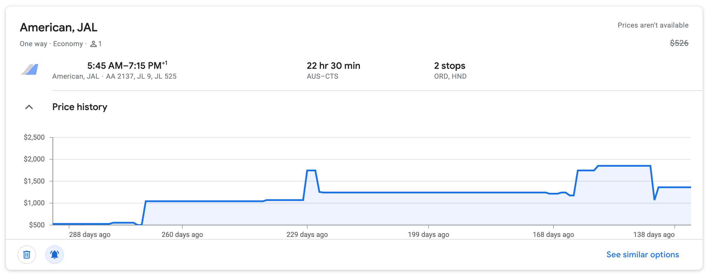Click the ORD, HND layover text

pos(450,76)
